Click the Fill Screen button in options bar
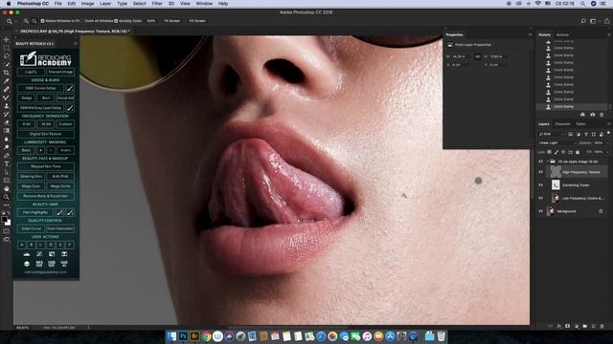Screen dimensions: 613x344 point(197,21)
